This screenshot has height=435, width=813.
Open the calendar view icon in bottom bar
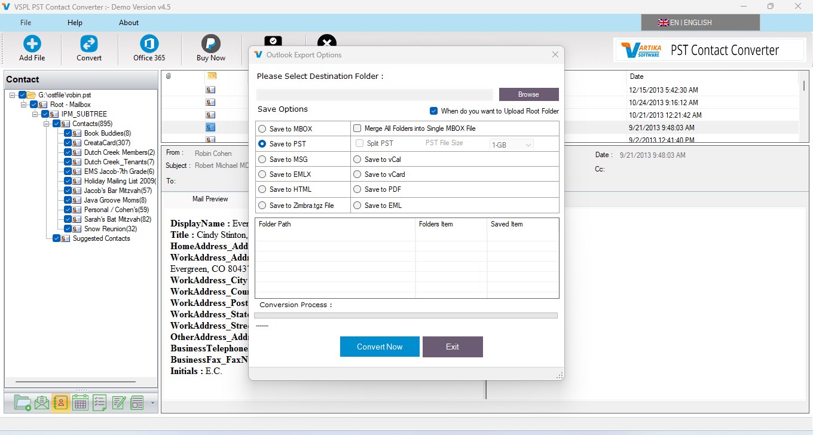[x=80, y=403]
